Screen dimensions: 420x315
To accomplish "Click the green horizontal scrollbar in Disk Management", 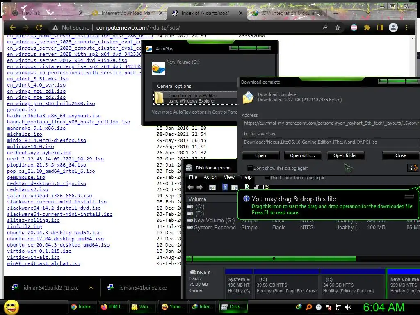I will [274, 258].
